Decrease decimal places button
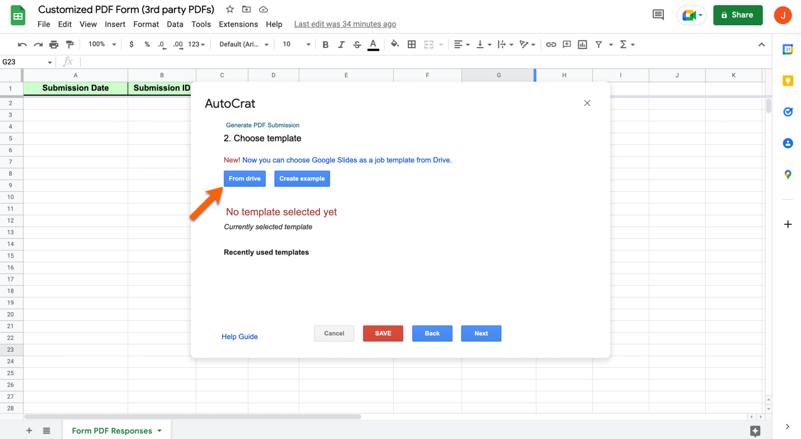This screenshot has height=439, width=801. [x=162, y=45]
